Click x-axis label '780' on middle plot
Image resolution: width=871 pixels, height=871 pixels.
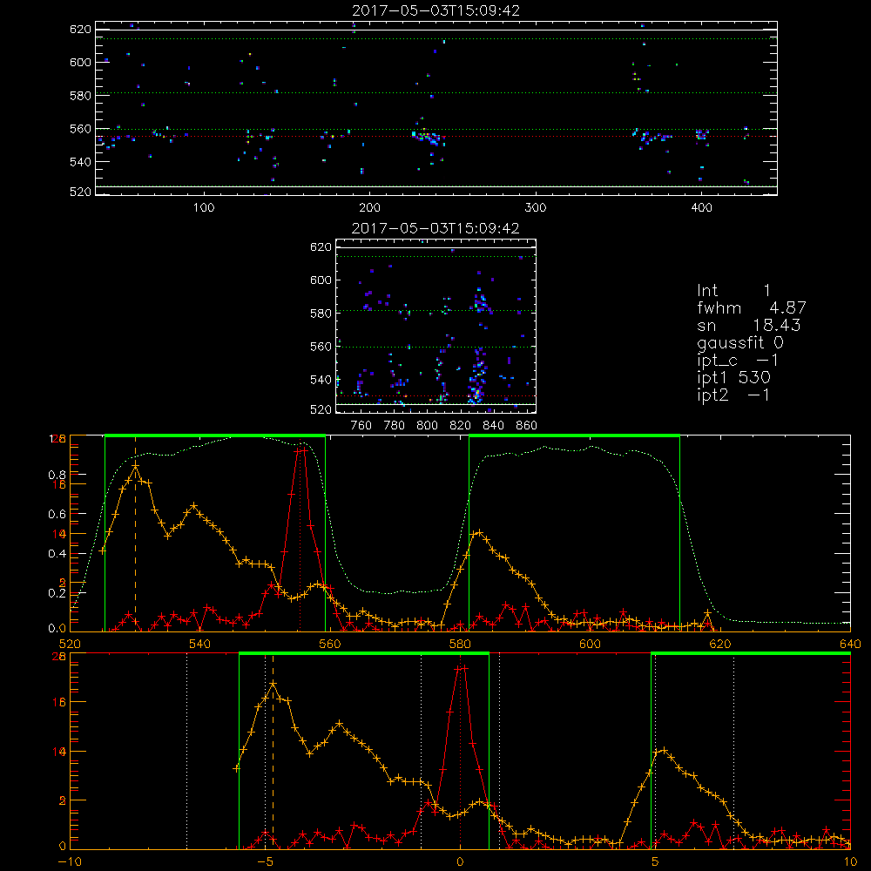pos(395,426)
